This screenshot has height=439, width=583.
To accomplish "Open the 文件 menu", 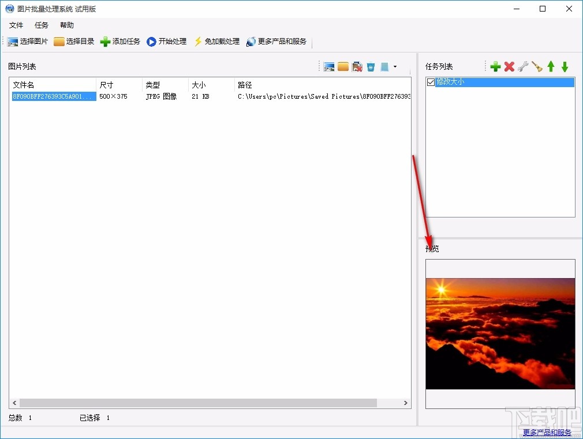I will (x=16, y=25).
